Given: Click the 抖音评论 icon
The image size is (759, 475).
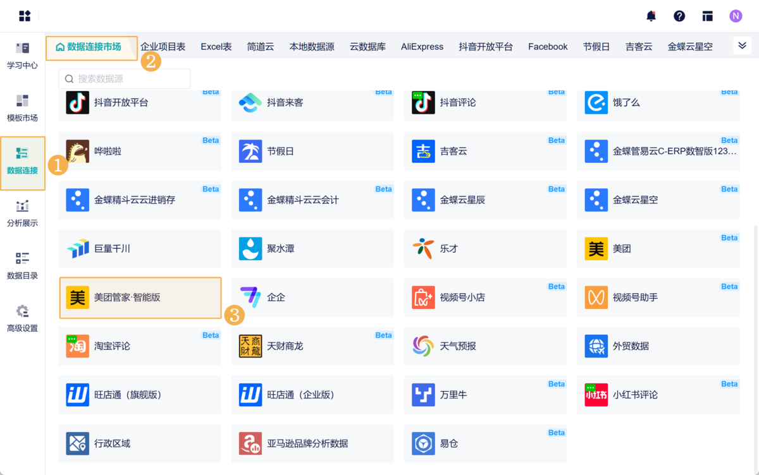Looking at the screenshot, I should (423, 102).
